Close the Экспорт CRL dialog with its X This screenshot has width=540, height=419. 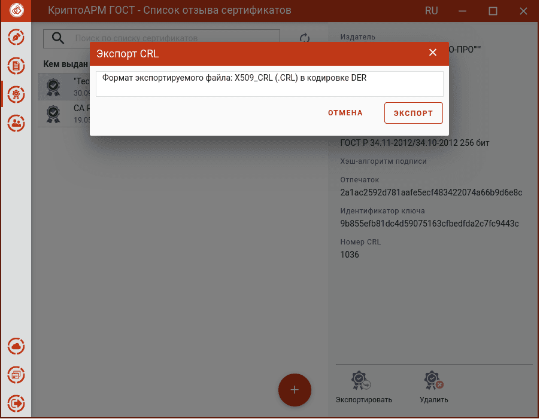433,53
